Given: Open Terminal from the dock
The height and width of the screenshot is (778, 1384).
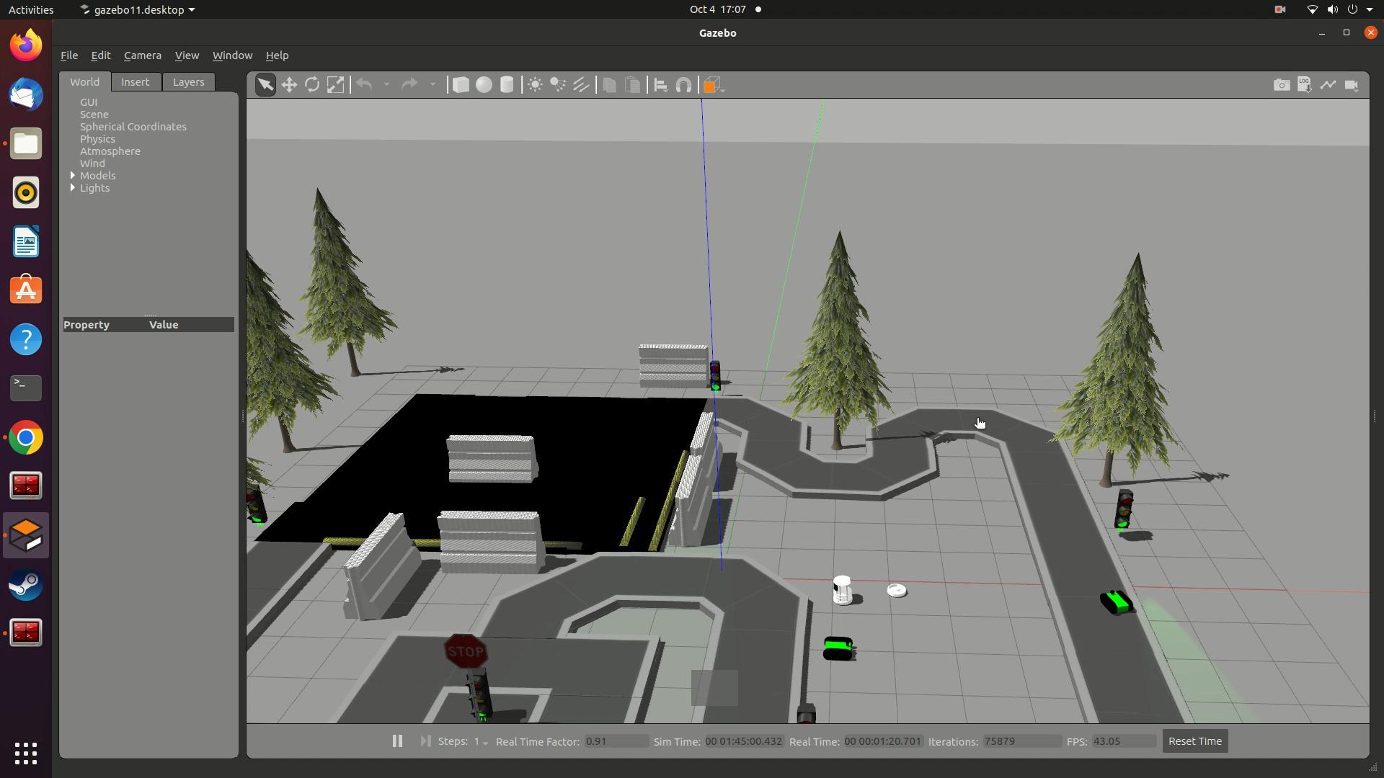Looking at the screenshot, I should click(x=26, y=388).
